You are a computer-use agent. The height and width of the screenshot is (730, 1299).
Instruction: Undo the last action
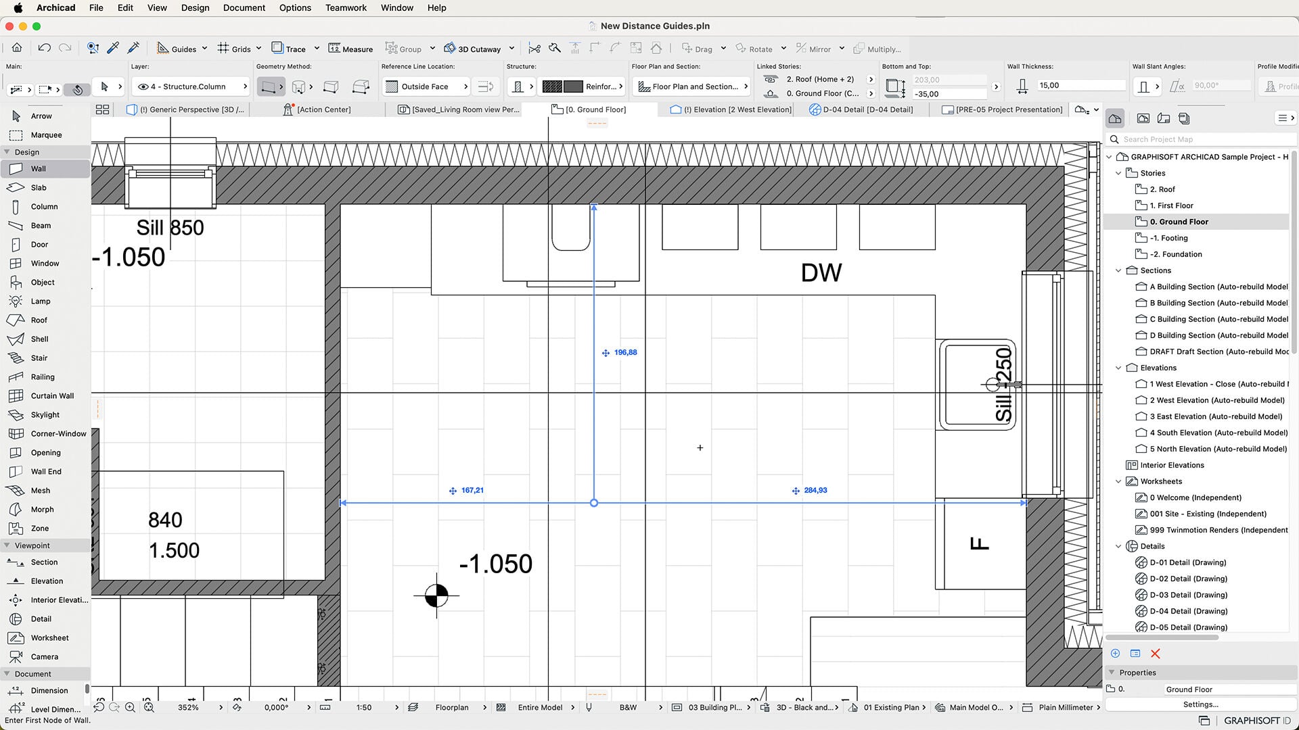45,48
